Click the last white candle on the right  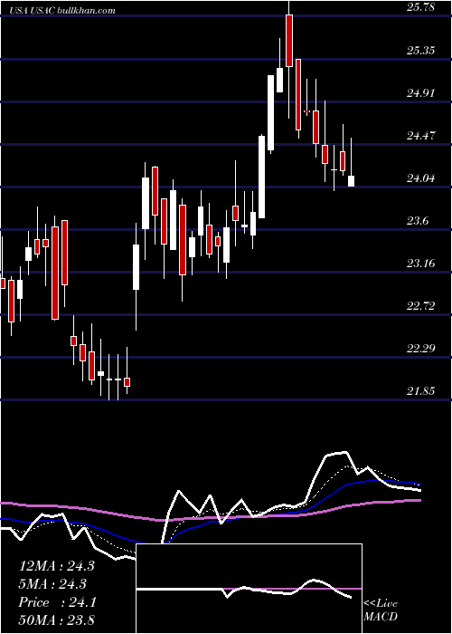click(x=351, y=181)
